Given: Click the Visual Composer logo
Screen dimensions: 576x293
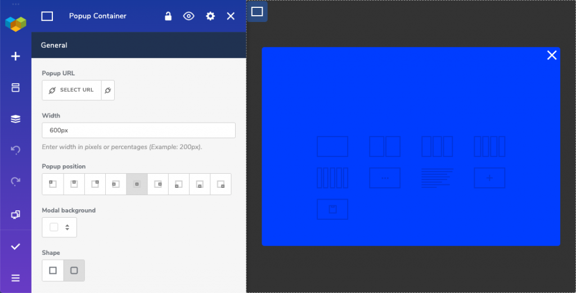Looking at the screenshot, I should (x=15, y=24).
